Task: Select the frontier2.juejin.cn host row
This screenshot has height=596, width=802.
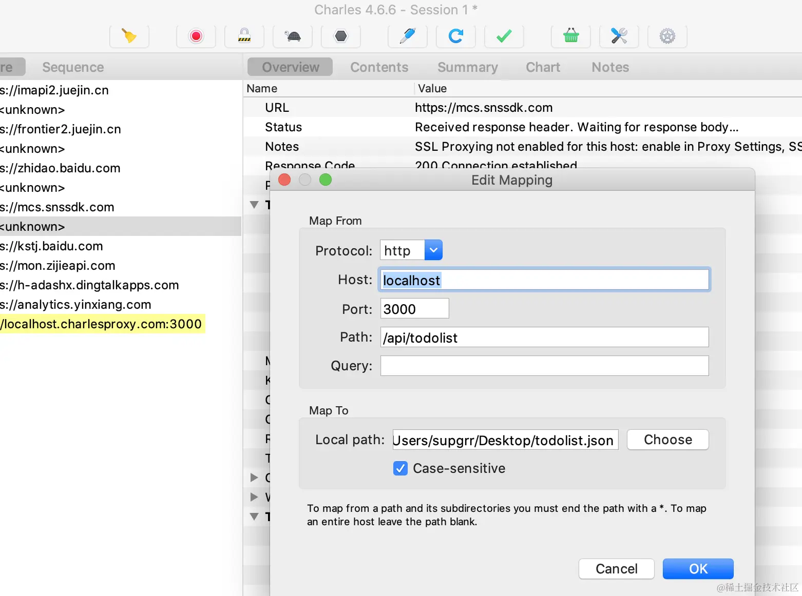Action: click(121, 129)
